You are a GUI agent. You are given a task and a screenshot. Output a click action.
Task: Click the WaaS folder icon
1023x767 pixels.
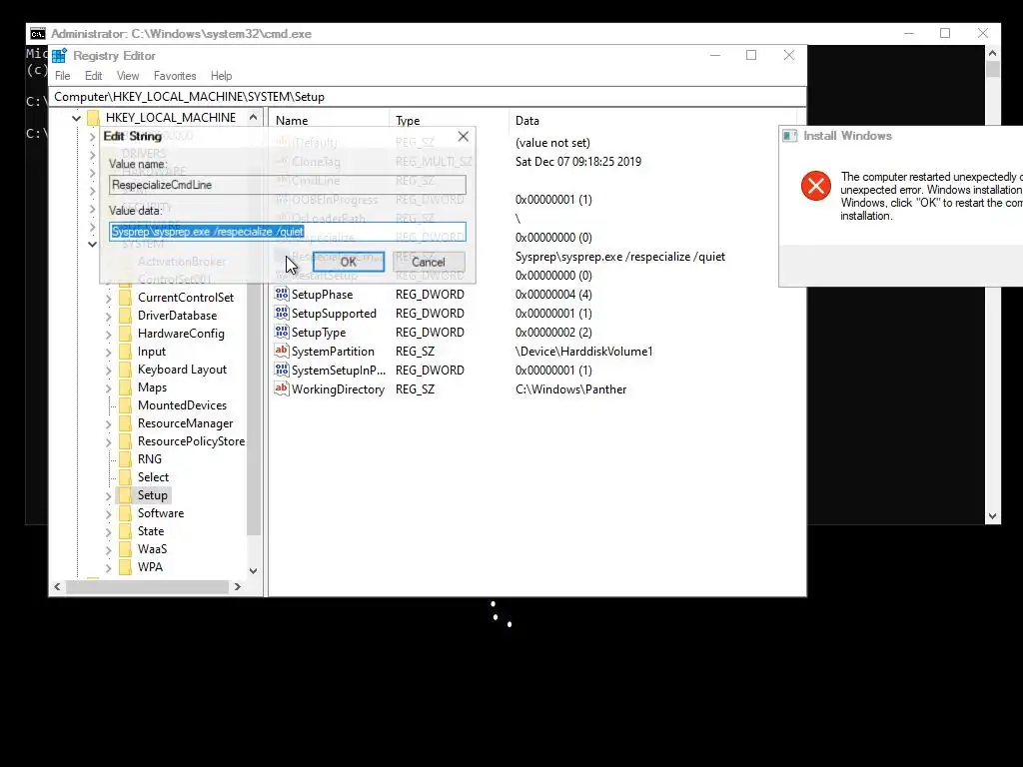click(x=125, y=549)
